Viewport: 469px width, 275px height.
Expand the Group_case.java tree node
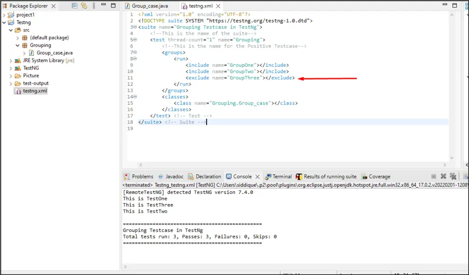(25, 53)
